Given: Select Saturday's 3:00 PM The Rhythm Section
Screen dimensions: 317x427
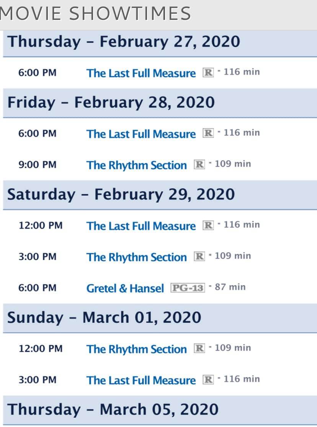Looking at the screenshot, I should tap(137, 257).
